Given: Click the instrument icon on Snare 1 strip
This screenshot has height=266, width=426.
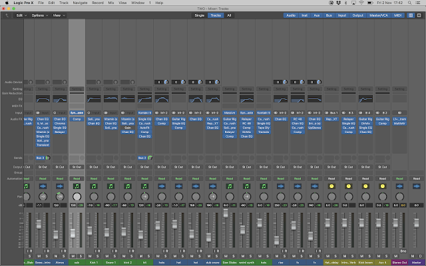Looking at the screenshot, I should (111, 186).
